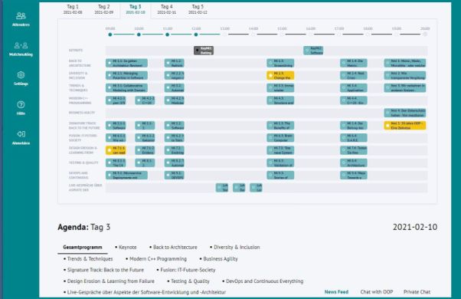
Task: Open the third Live-Gespräche session block
Action: [x=256, y=188]
